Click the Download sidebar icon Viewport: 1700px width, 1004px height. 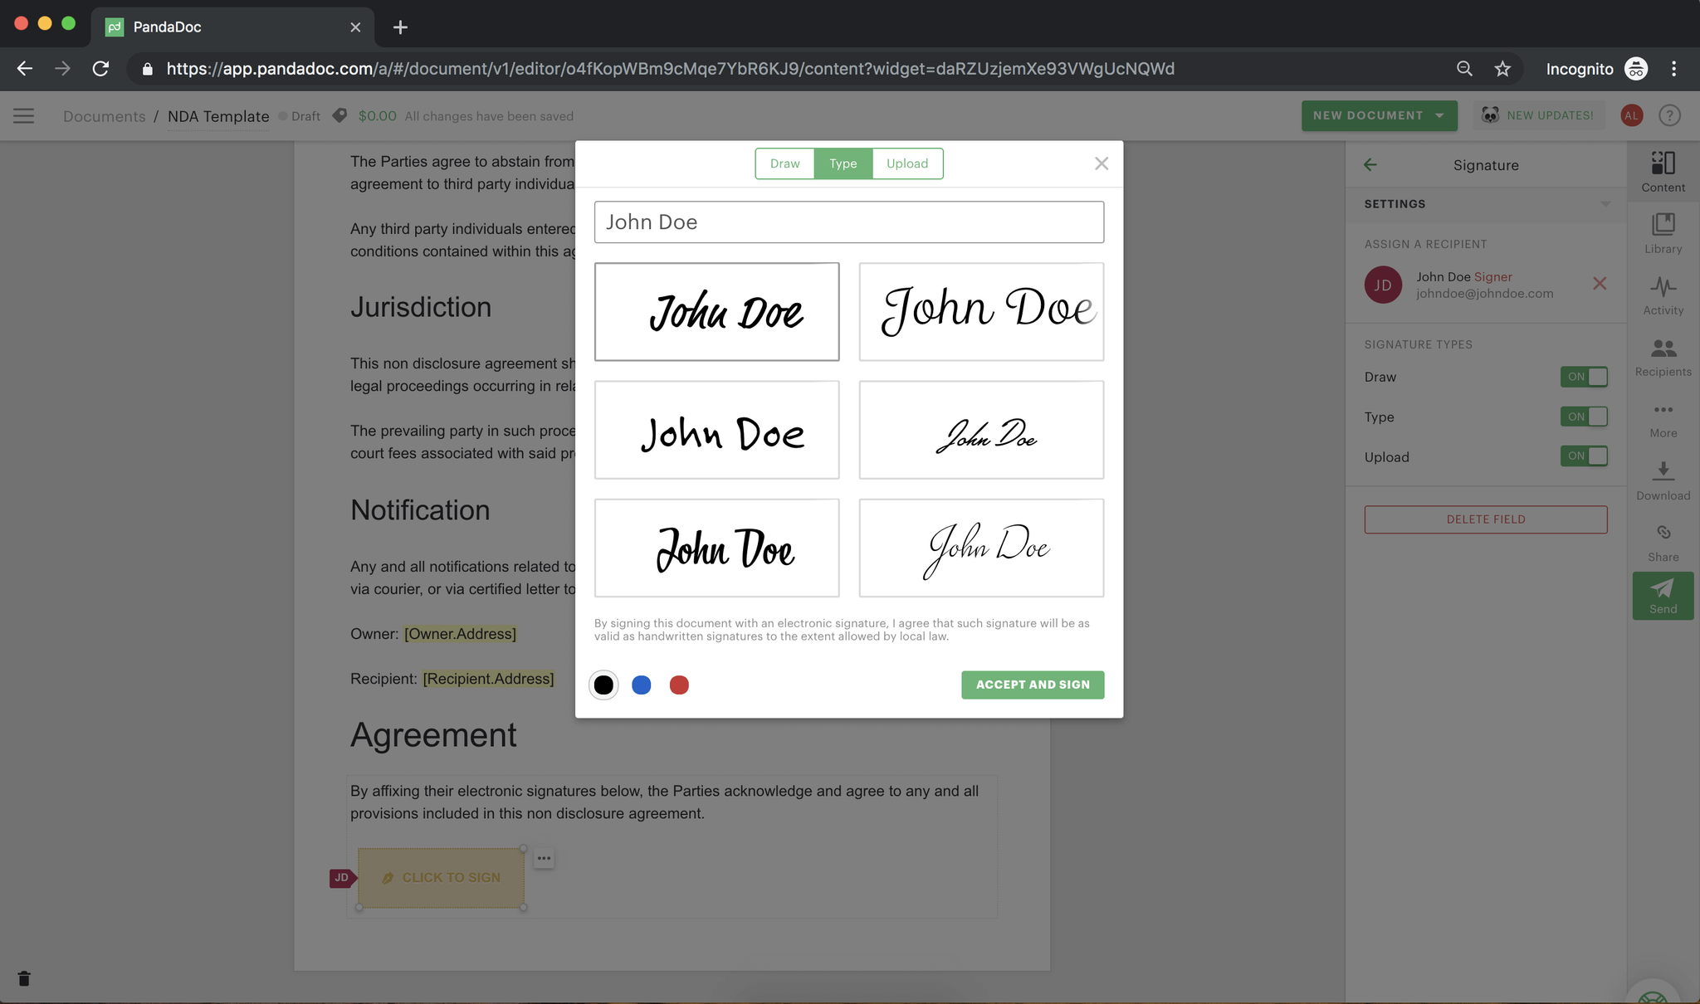pos(1663,481)
